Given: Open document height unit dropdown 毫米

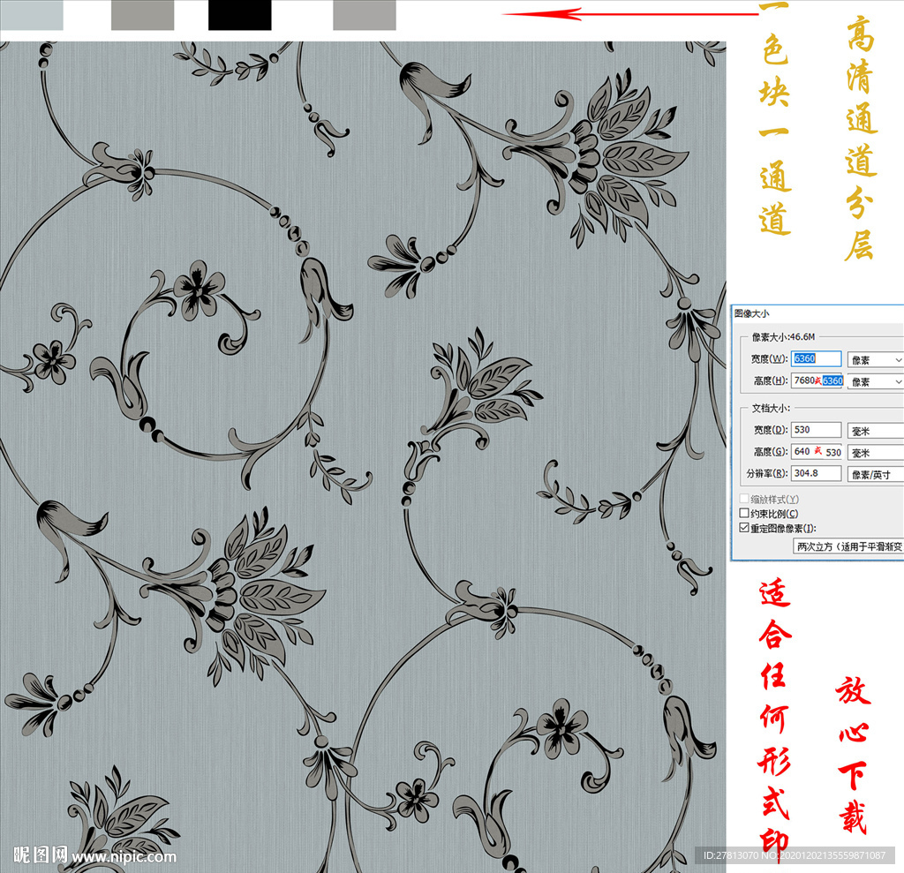Looking at the screenshot, I should coord(875,453).
